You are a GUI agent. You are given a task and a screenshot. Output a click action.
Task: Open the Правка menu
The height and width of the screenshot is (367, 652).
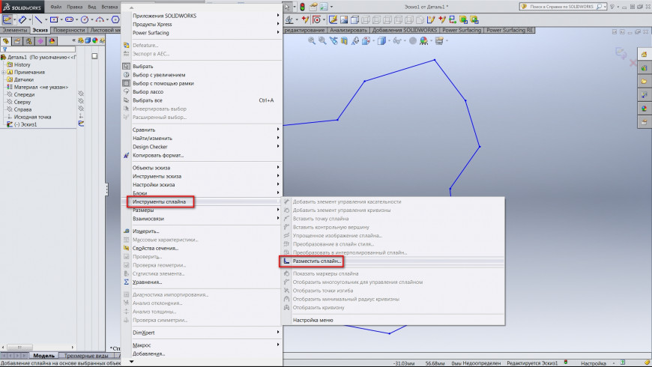click(74, 7)
